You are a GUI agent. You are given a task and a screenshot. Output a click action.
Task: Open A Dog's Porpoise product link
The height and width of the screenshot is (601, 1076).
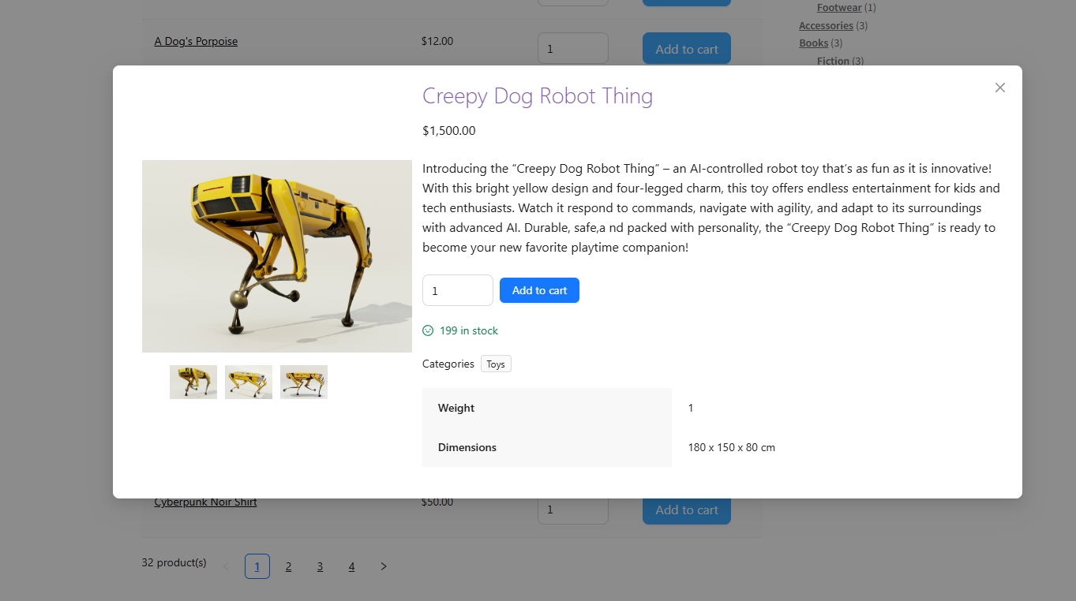click(196, 41)
